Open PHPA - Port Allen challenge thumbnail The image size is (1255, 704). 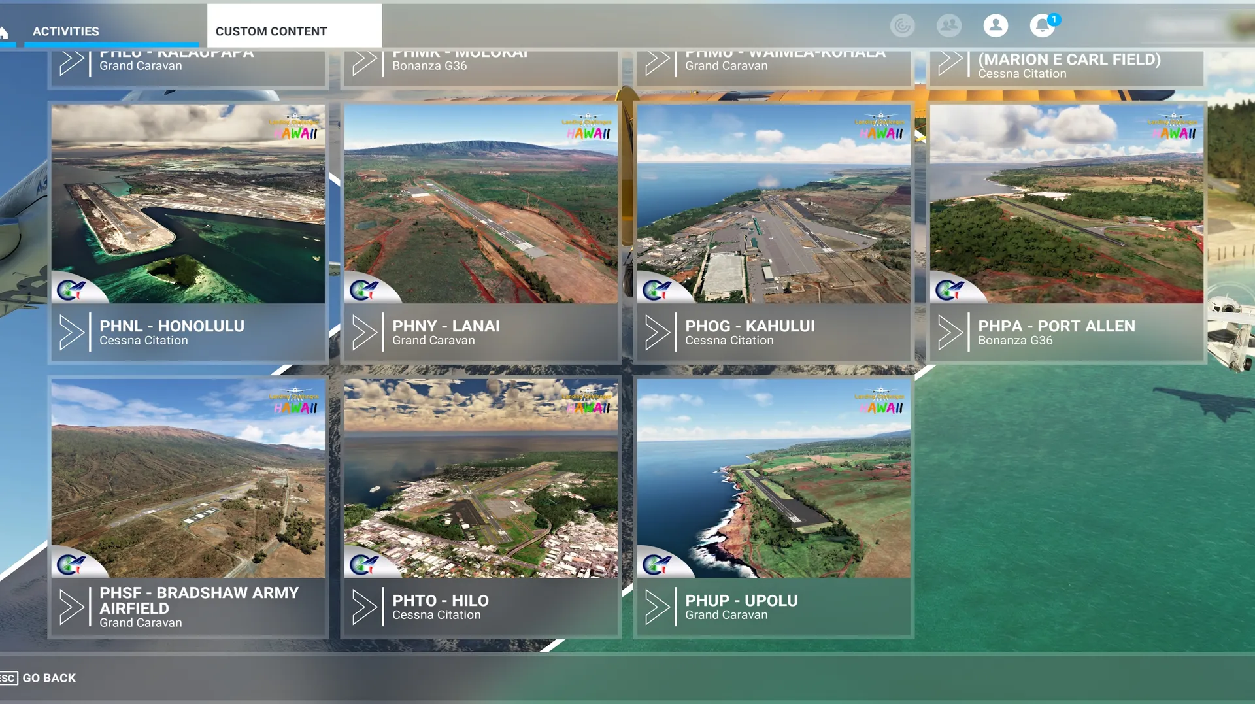(1067, 203)
